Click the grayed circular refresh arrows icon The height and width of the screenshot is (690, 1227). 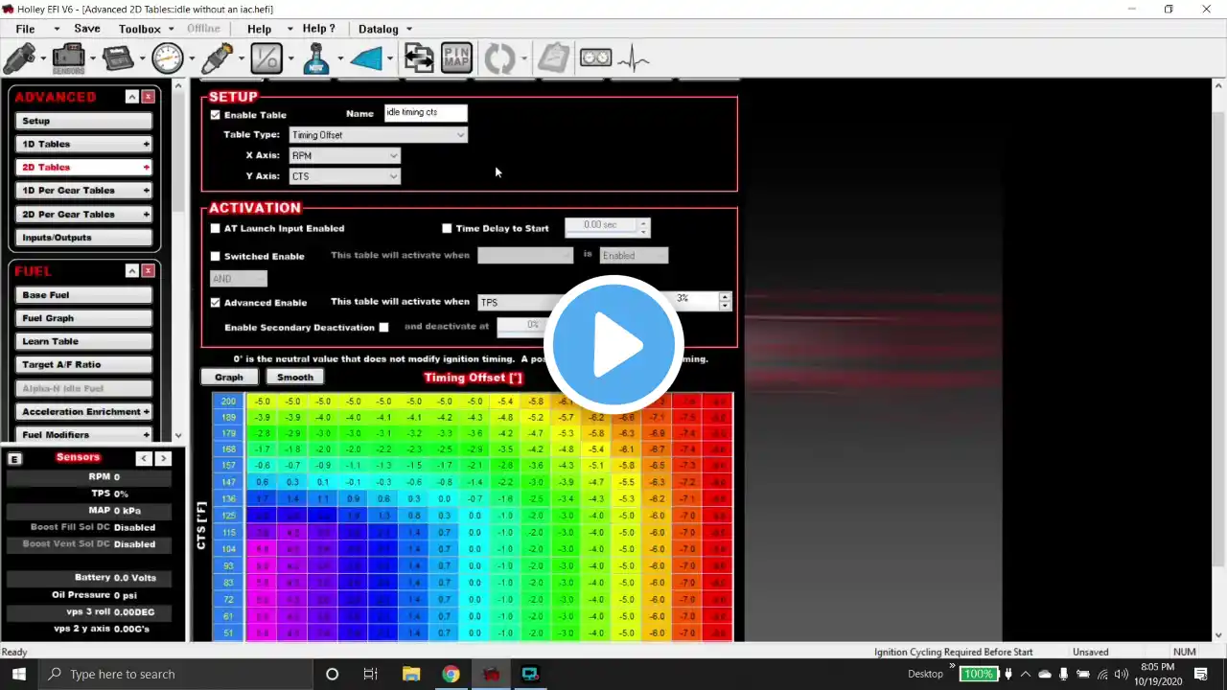point(499,59)
